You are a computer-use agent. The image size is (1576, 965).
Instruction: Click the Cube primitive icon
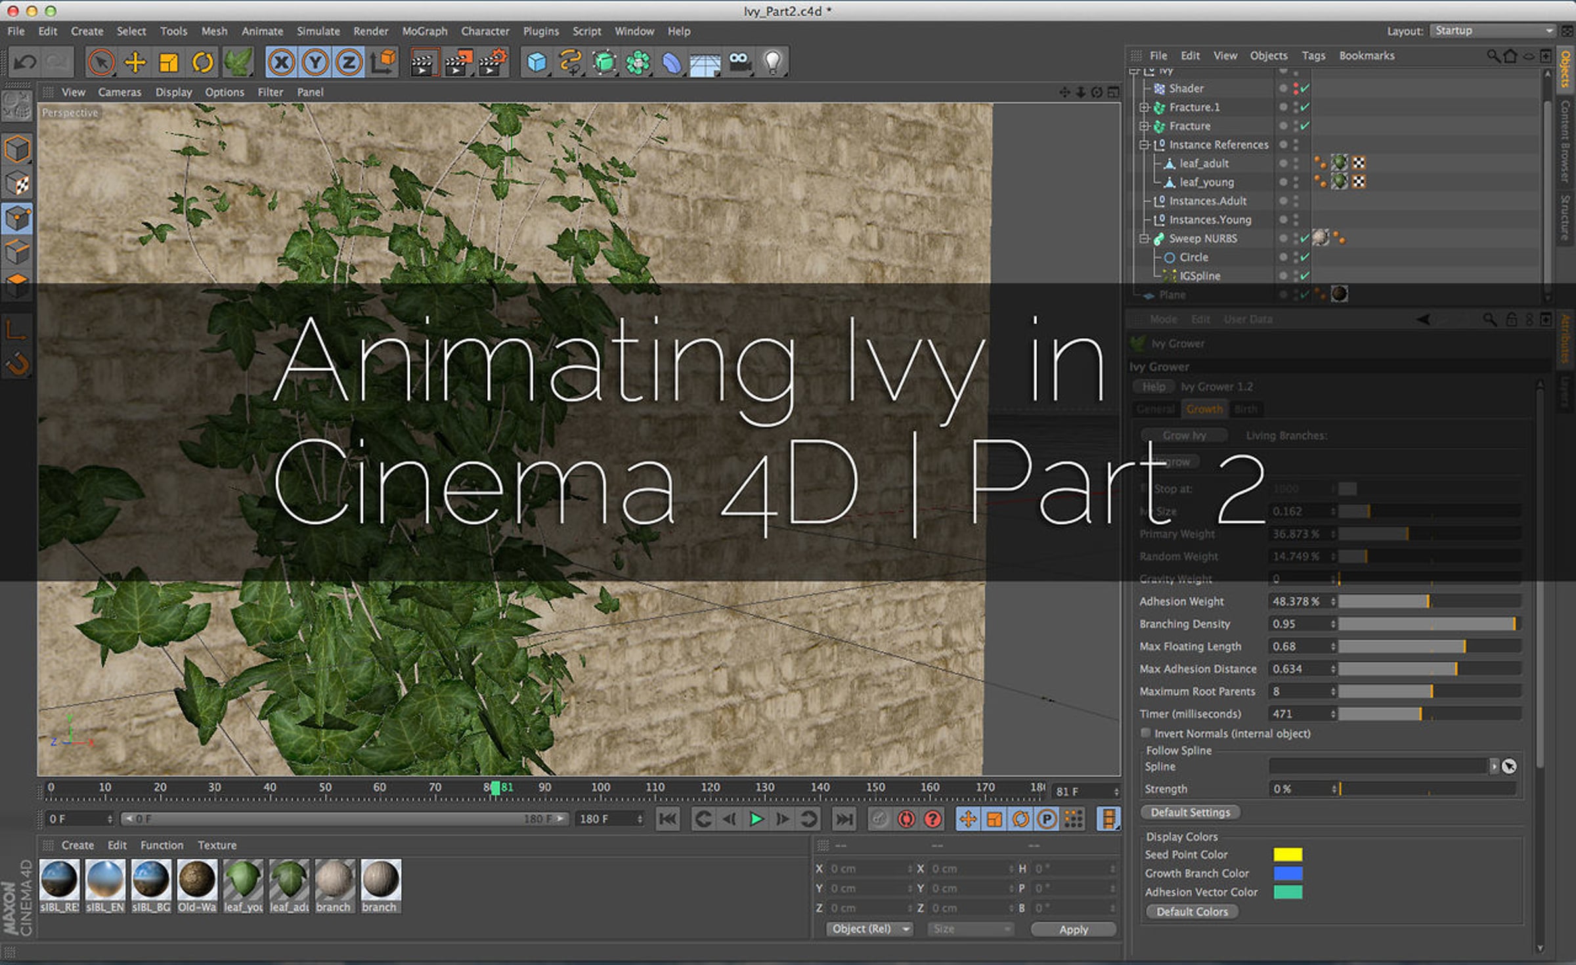point(536,61)
